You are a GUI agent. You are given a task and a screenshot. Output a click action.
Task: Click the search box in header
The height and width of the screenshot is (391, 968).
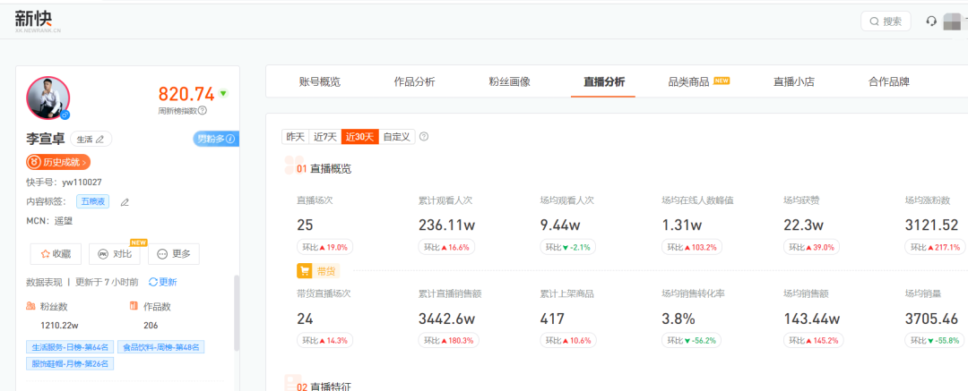(886, 21)
